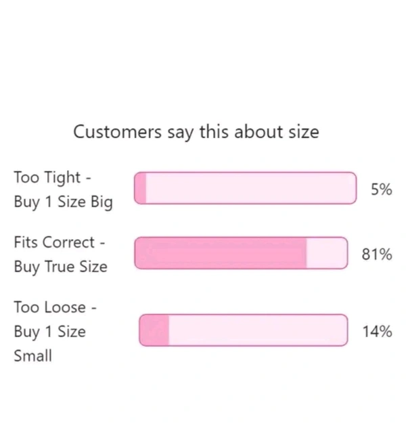Click the 'Buy True Size' text

[x=60, y=267]
